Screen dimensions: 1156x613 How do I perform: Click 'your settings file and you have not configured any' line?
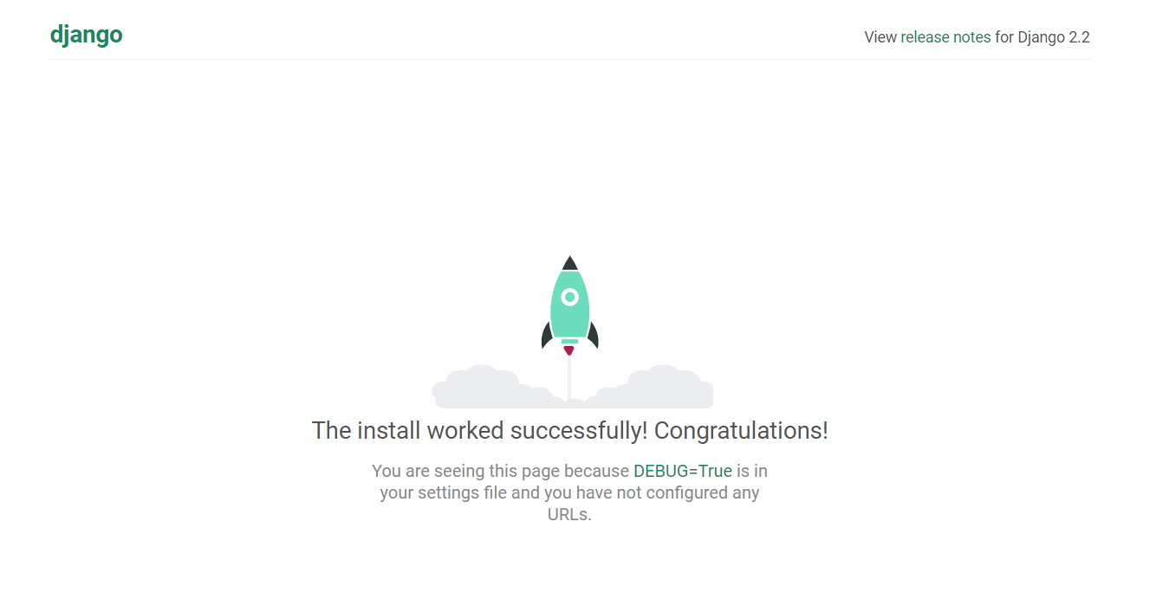tap(570, 493)
